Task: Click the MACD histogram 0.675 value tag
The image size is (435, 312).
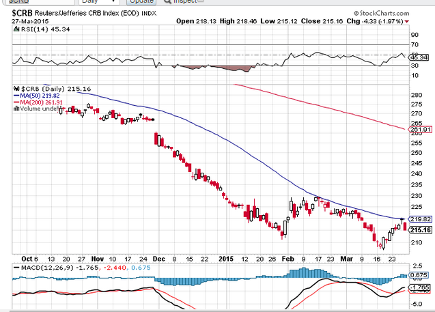Action: (x=420, y=275)
